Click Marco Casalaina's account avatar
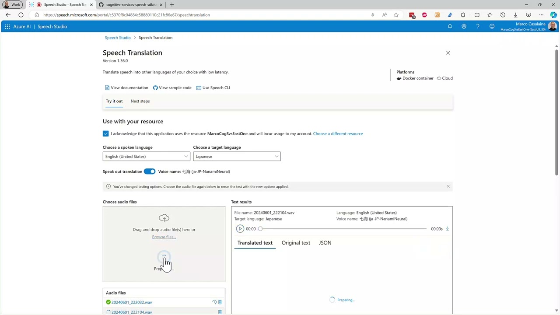The width and height of the screenshot is (560, 315). click(552, 27)
